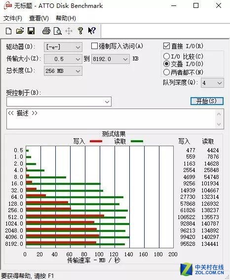
Task: Click the green 读取 legend swatch
Action: (x=137, y=141)
